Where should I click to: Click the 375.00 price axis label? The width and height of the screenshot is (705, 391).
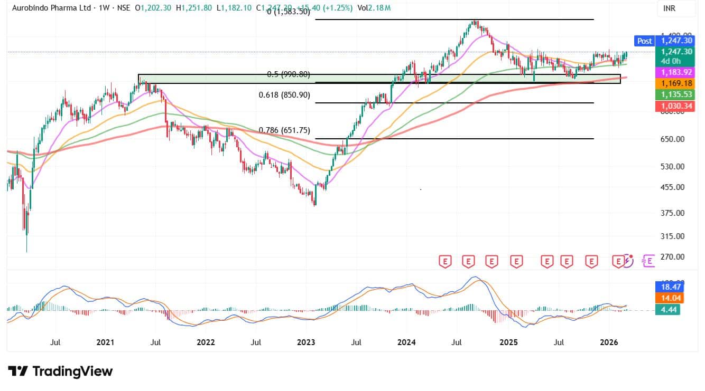coord(672,213)
